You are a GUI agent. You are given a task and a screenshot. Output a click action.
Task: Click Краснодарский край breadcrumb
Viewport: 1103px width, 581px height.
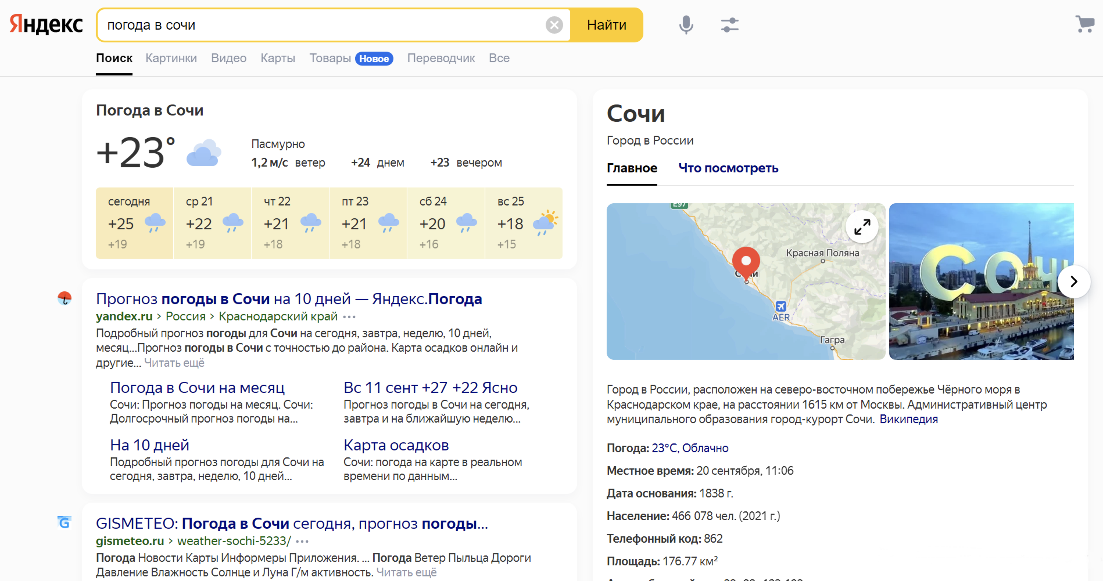(x=278, y=316)
